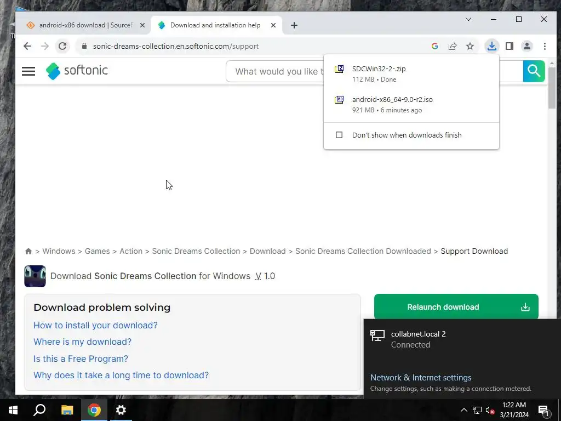Open "Where is my download?" link
Screen dimensions: 561x421
tap(83, 342)
